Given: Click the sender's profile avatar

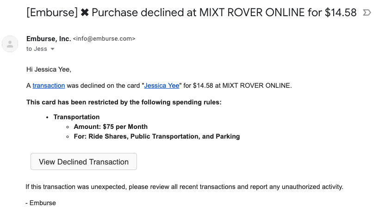Looking at the screenshot, I should (x=10, y=44).
